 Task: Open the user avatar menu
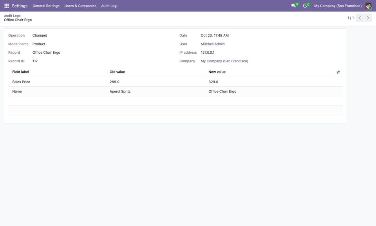[x=368, y=6]
